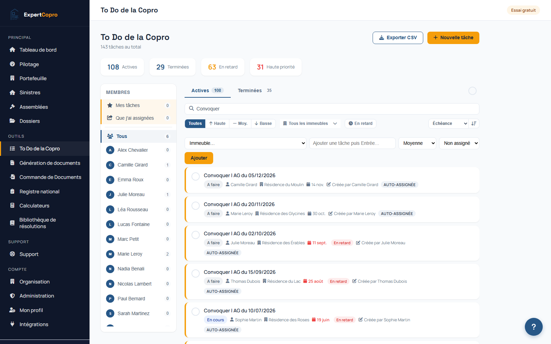Export tasks with Exporter CSV
The width and height of the screenshot is (551, 344).
[398, 38]
